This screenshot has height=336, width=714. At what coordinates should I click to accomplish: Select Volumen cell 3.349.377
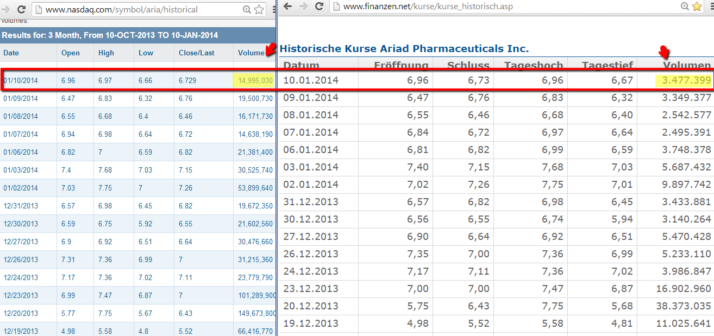click(686, 98)
